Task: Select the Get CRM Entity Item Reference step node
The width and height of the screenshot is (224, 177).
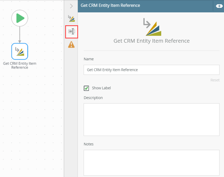Action: pyautogui.click(x=20, y=51)
